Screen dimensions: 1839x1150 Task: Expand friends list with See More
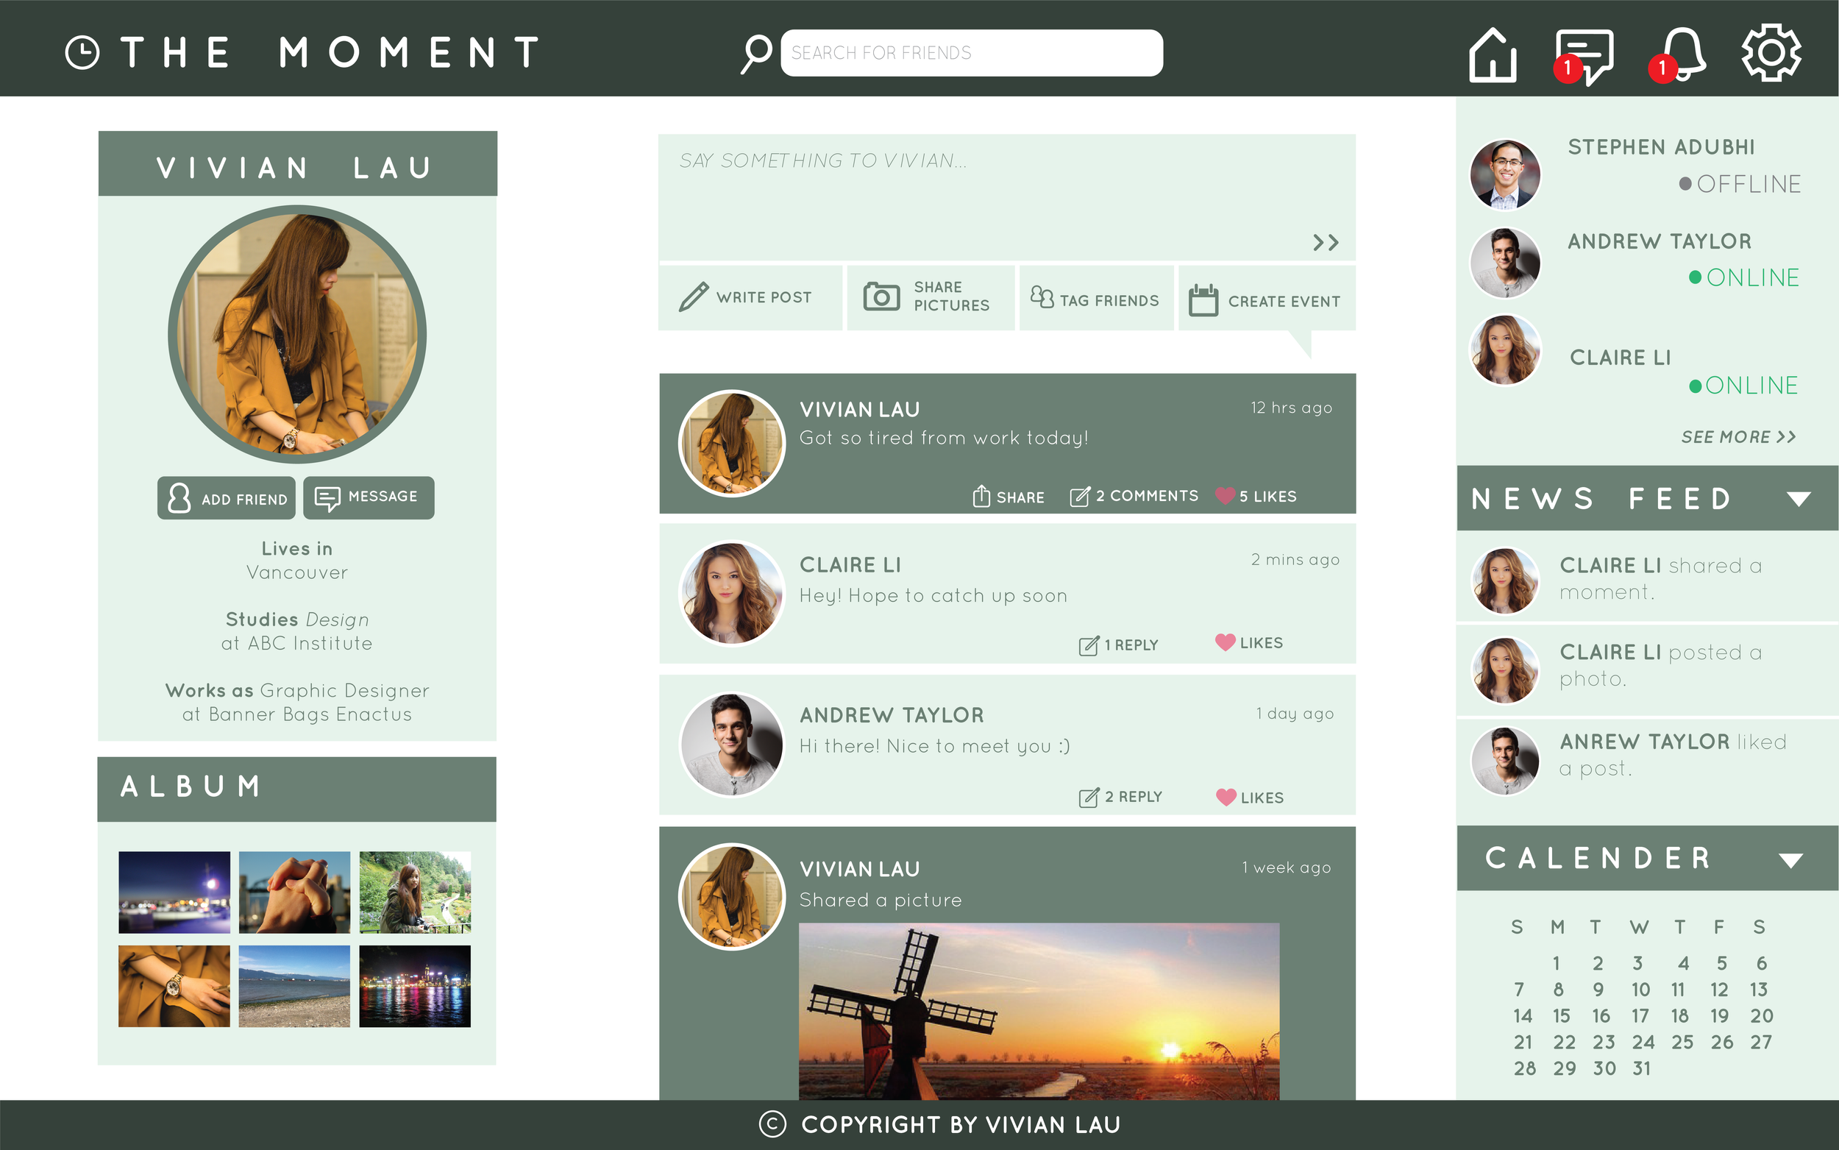click(1738, 436)
